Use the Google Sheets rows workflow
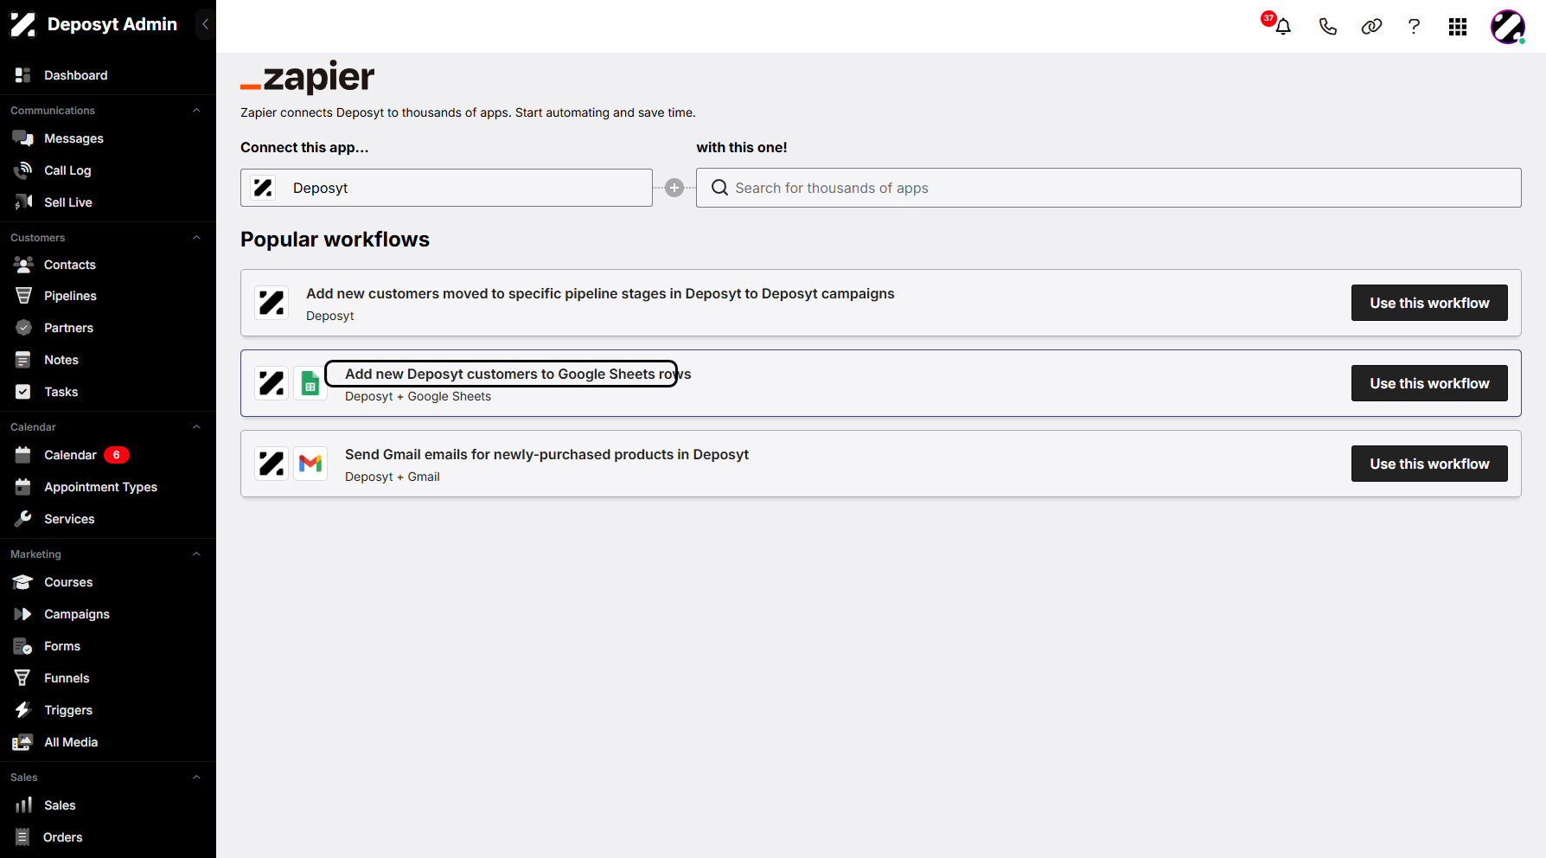The height and width of the screenshot is (858, 1546). [1429, 383]
